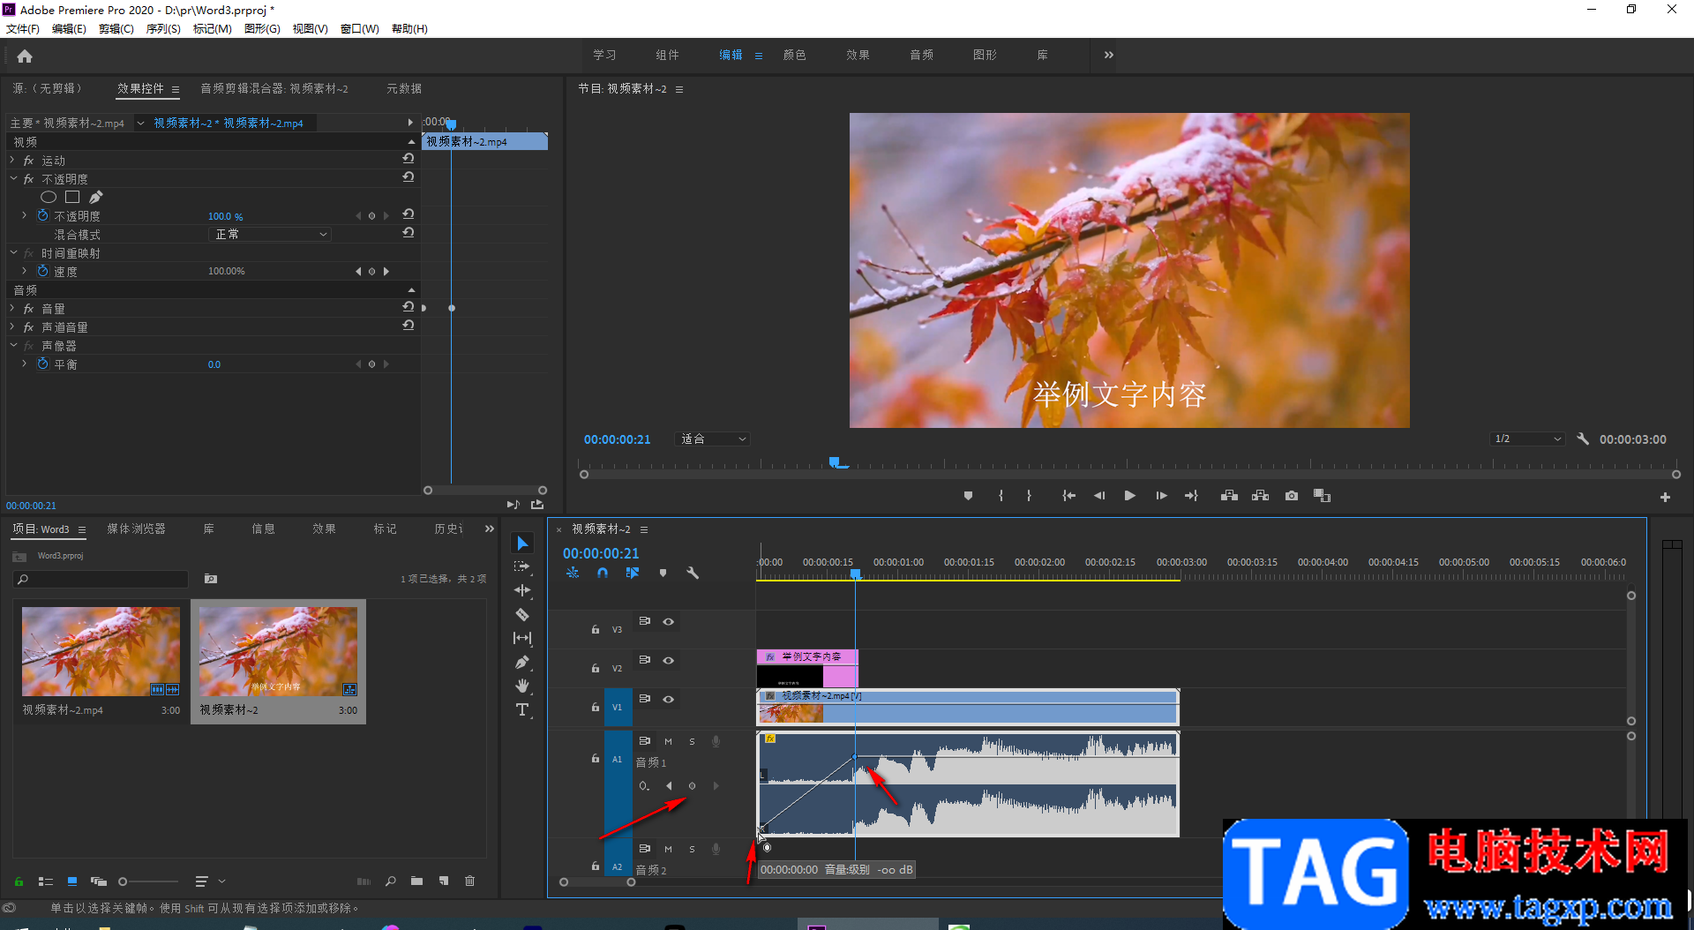Image resolution: width=1694 pixels, height=930 pixels.
Task: Toggle V2 track output eye
Action: 669,661
